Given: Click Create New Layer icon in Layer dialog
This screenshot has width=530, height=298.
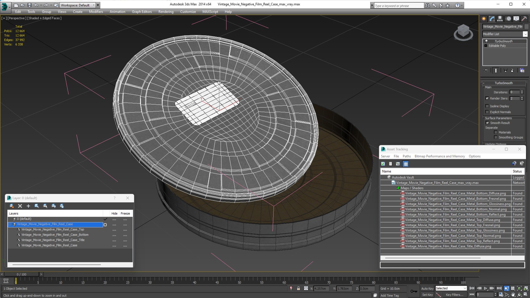Looking at the screenshot, I should pyautogui.click(x=12, y=206).
